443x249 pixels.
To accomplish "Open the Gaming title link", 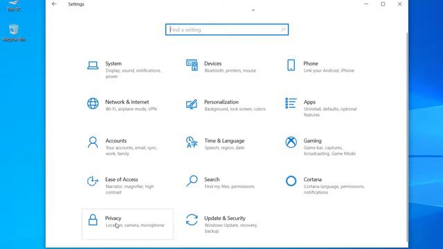I will pyautogui.click(x=312, y=140).
